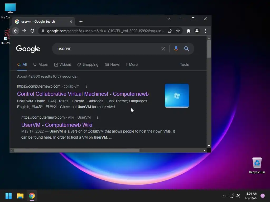Reload the Google search page

(32, 31)
